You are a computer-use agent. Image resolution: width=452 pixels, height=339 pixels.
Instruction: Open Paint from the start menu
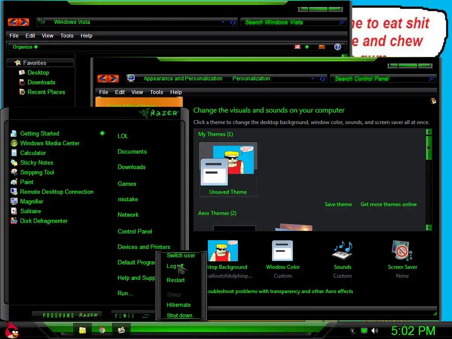point(26,182)
